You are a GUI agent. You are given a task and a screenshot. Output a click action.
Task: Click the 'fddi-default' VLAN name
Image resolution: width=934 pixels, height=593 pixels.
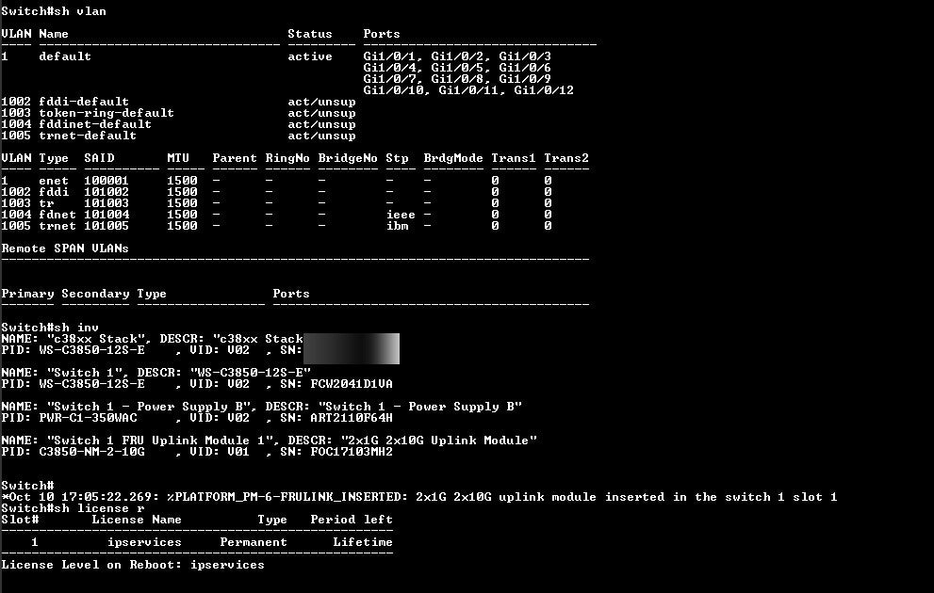click(84, 102)
